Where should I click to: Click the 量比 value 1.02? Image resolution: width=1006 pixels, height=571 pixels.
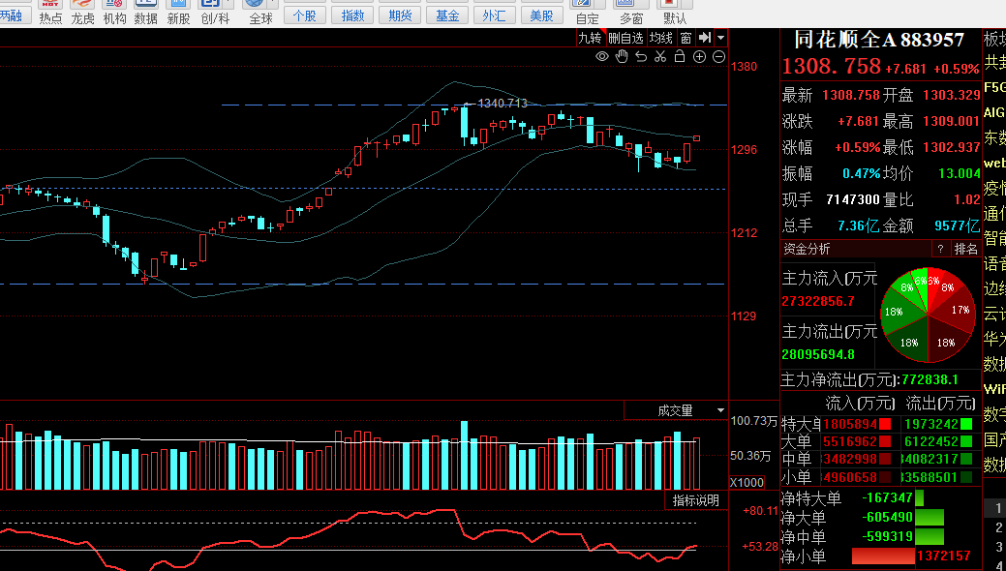point(967,199)
